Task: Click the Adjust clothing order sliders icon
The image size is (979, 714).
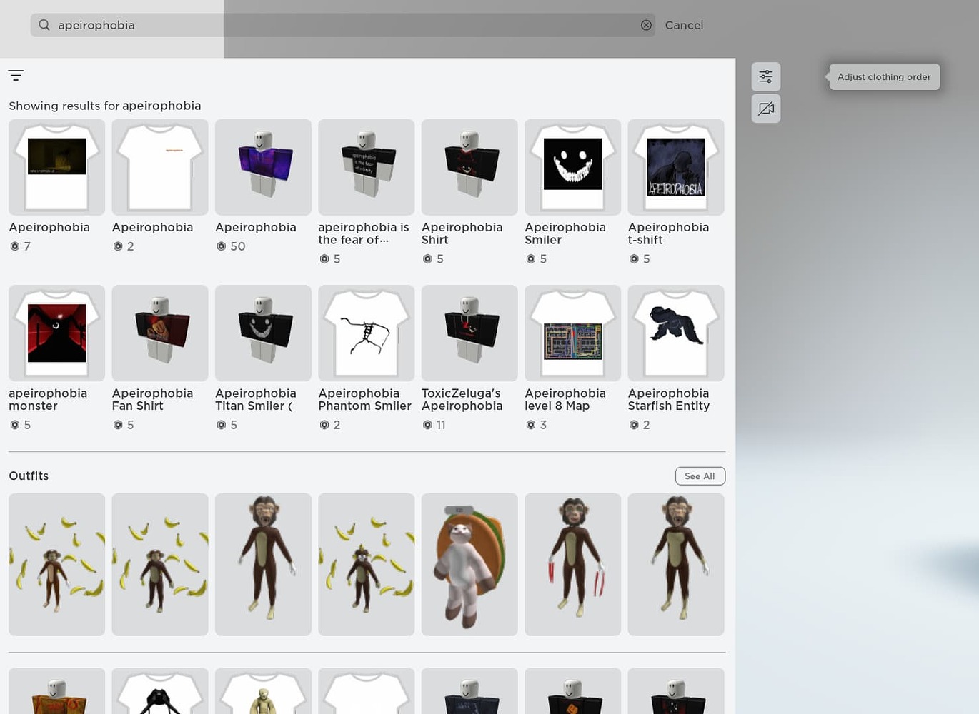Action: (765, 76)
